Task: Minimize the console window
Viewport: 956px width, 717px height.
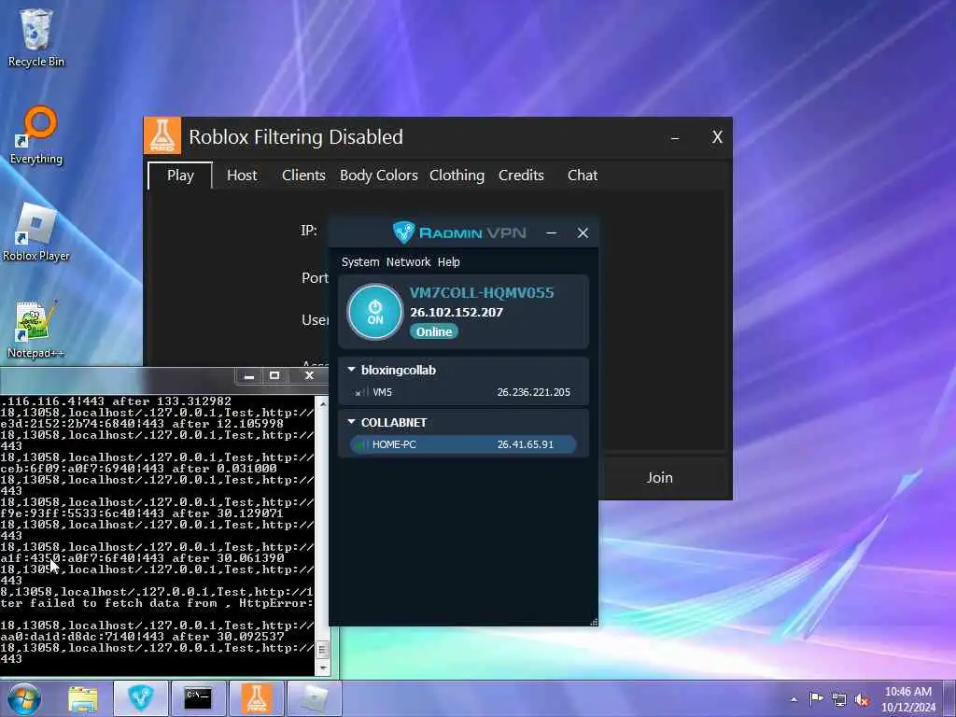Action: [248, 375]
